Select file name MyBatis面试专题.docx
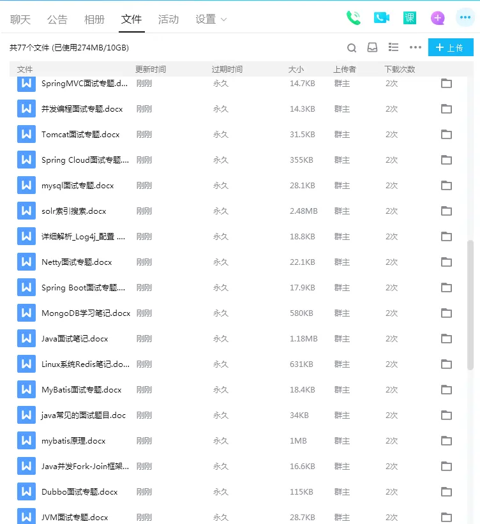 [x=81, y=390]
